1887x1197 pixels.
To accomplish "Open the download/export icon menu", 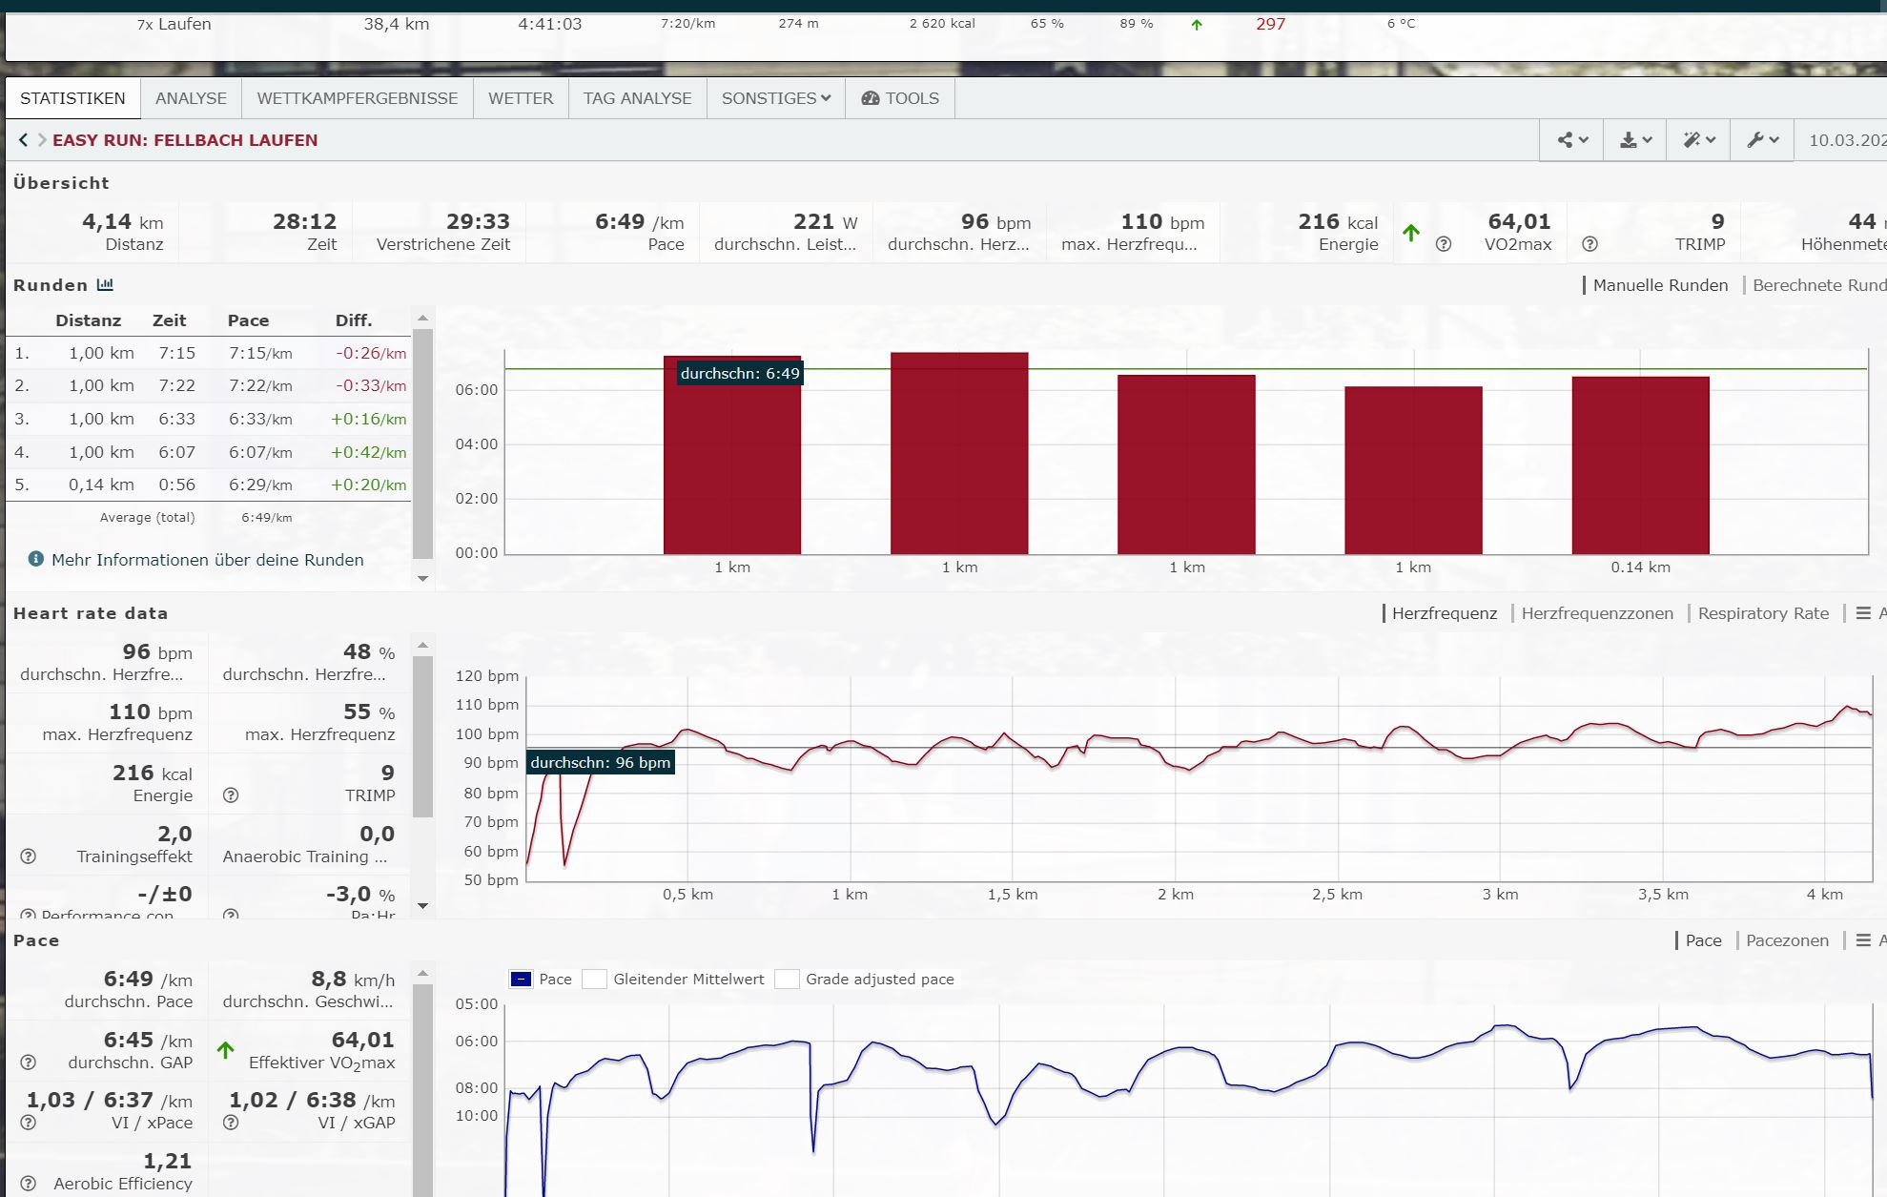I will [1635, 140].
